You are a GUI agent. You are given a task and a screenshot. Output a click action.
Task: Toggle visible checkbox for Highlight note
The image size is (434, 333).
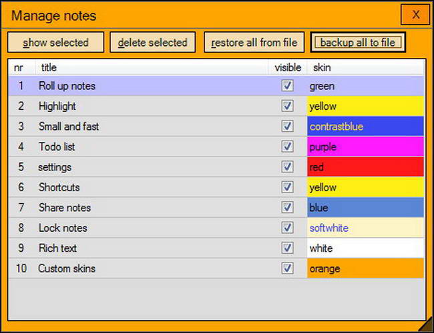[288, 106]
